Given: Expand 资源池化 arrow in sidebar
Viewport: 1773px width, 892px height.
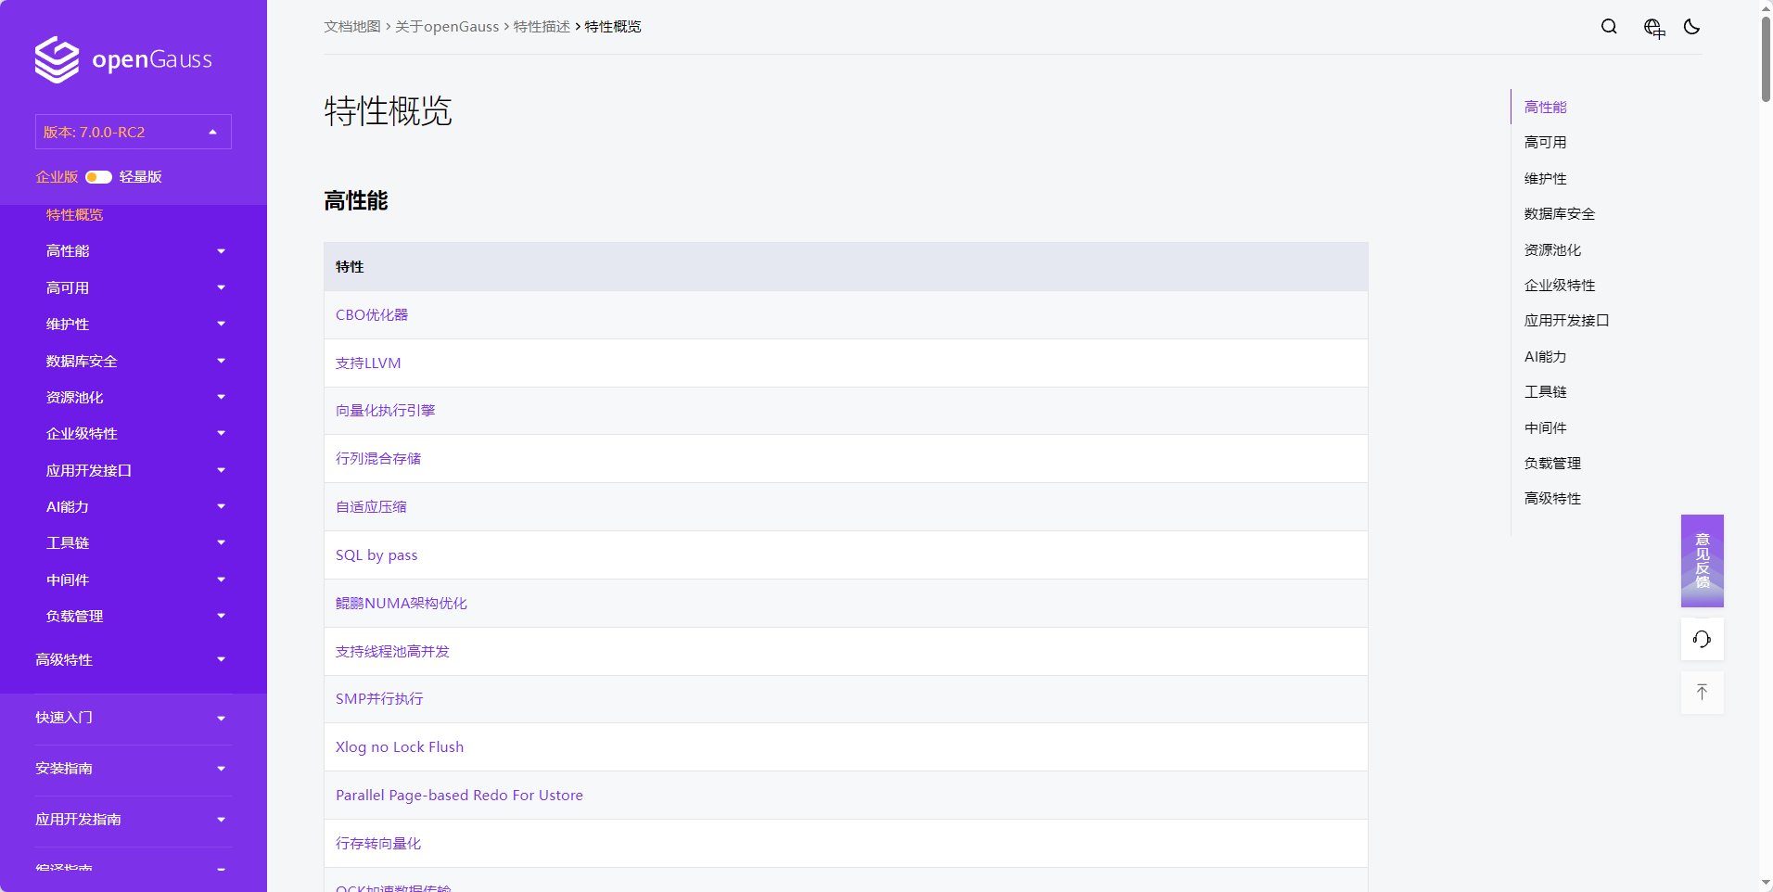Looking at the screenshot, I should click(221, 397).
